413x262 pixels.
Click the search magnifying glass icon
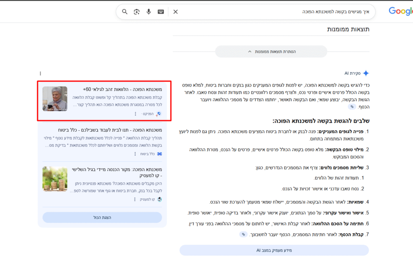click(x=125, y=12)
